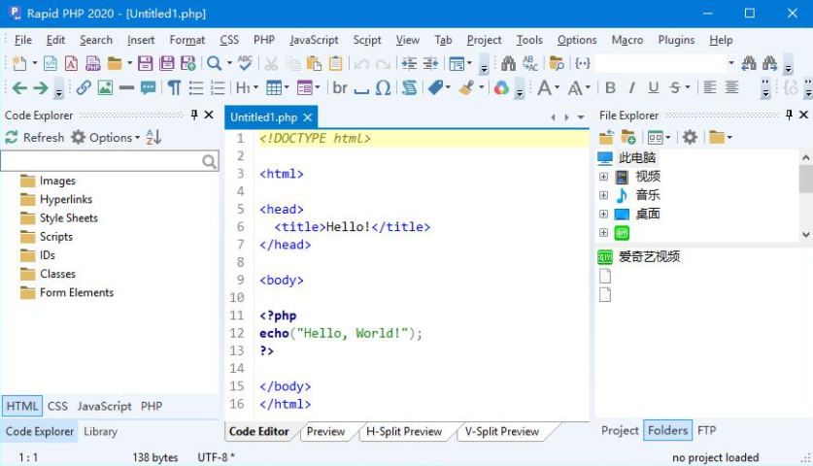813x466 pixels.
Task: Show the CSS code explorer view
Action: 57,406
